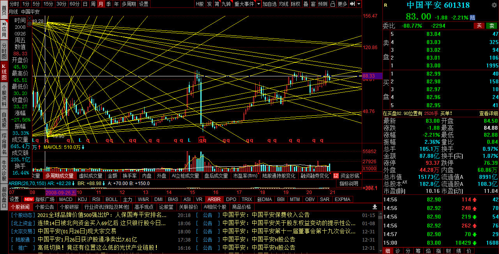Click the 2008-09-26 date marker on timeline
Screen dimensions: 499x254
61,192
